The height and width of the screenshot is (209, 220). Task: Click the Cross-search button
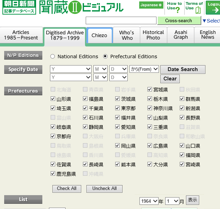coord(179,20)
